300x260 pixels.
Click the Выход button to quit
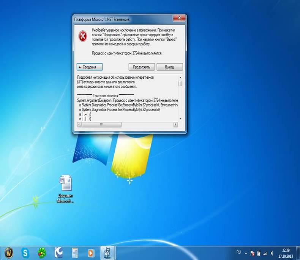click(169, 67)
